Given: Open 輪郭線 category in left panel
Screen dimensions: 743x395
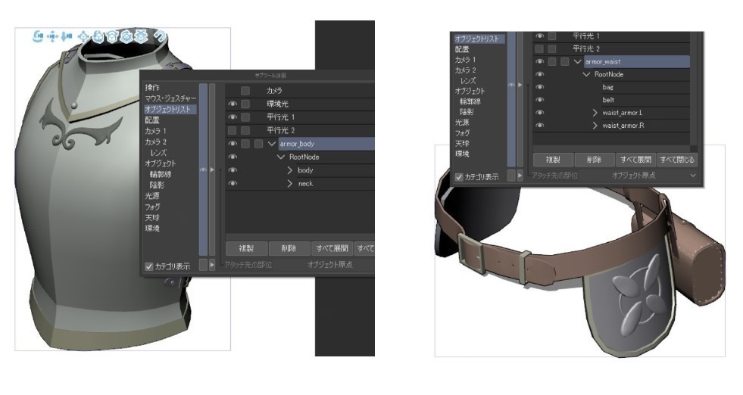Looking at the screenshot, I should 160,174.
